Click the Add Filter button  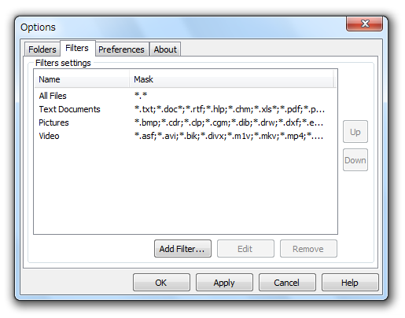pyautogui.click(x=182, y=249)
